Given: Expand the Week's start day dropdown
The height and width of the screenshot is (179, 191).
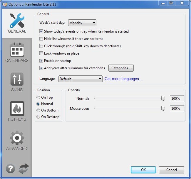Looking at the screenshot, I should coord(82,23).
